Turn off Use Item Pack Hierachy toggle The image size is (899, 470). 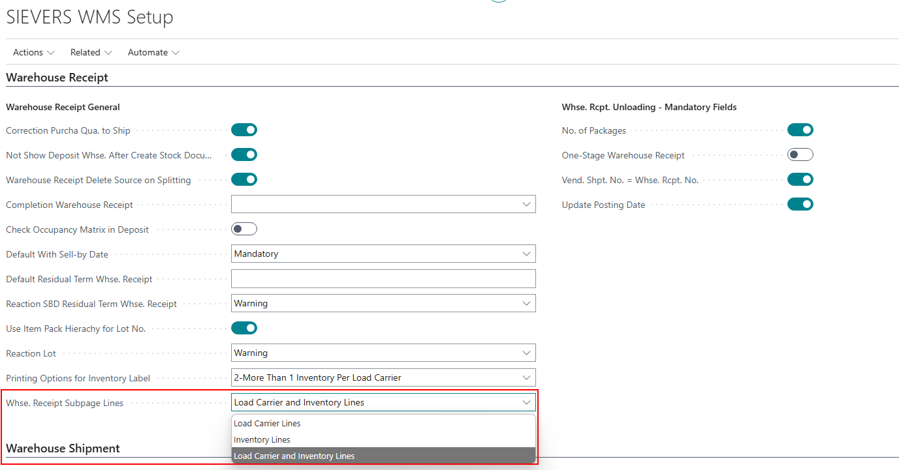pyautogui.click(x=244, y=329)
